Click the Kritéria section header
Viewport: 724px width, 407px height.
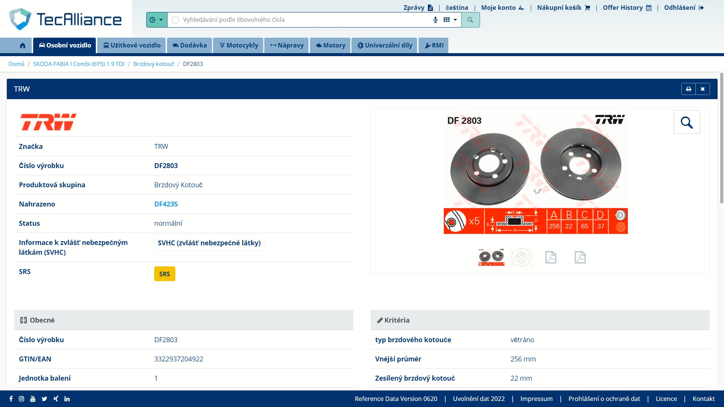540,320
